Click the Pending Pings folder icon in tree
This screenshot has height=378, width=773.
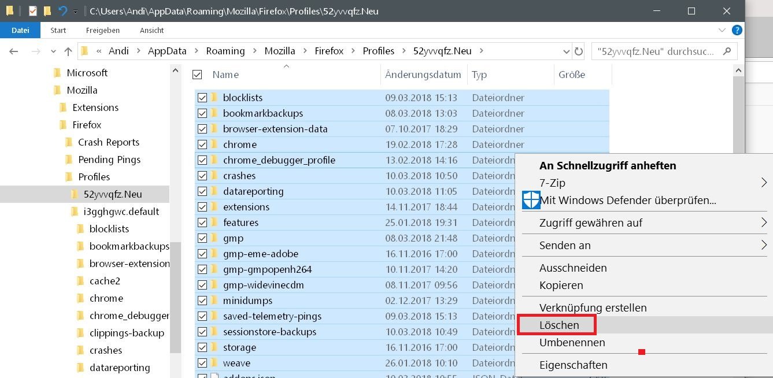[x=69, y=160]
